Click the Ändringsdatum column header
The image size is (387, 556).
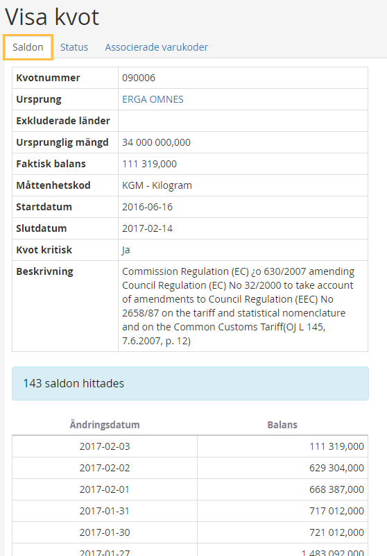coord(105,425)
